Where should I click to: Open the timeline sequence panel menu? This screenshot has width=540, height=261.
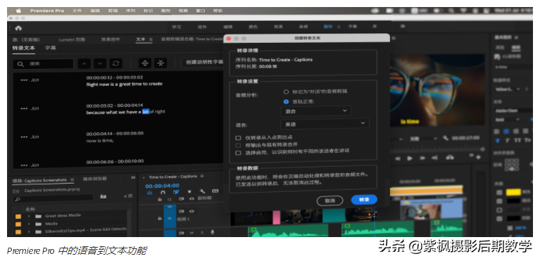click(x=201, y=177)
